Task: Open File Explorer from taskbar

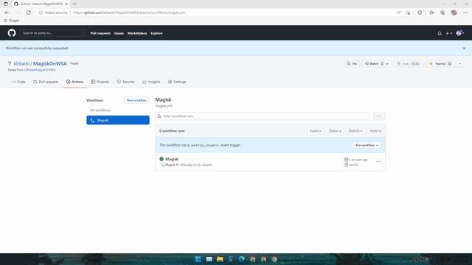Action: pos(220,259)
